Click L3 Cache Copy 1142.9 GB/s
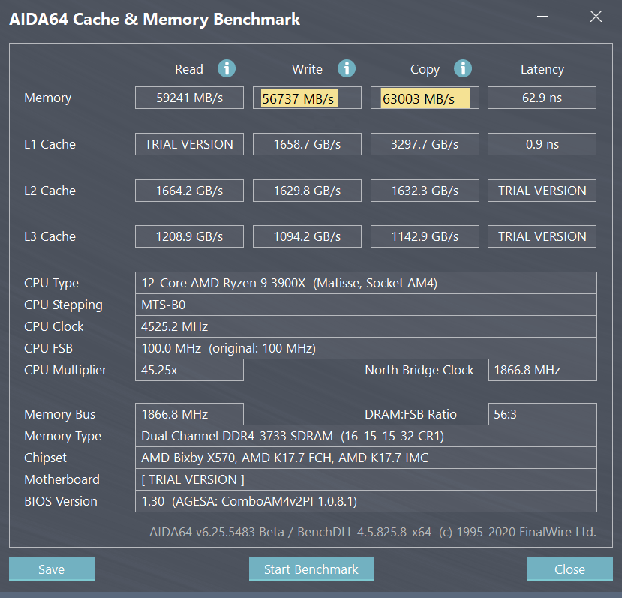Viewport: 622px width, 598px height. point(425,236)
